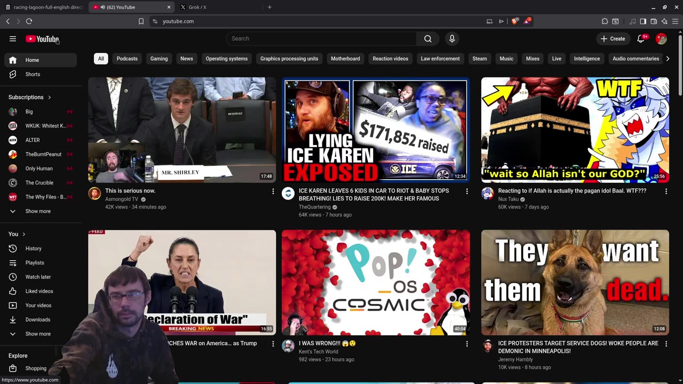Open the browser main menu
Screen dimensions: 683x384
pyautogui.click(x=675, y=21)
